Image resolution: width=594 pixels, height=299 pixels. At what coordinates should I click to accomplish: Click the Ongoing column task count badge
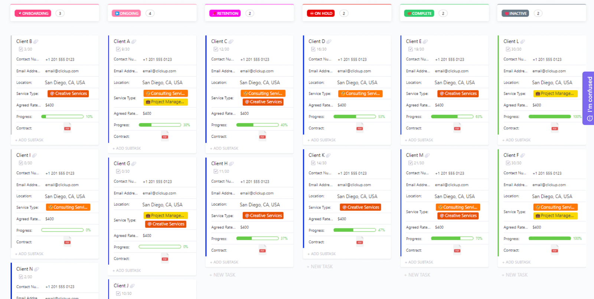(150, 13)
